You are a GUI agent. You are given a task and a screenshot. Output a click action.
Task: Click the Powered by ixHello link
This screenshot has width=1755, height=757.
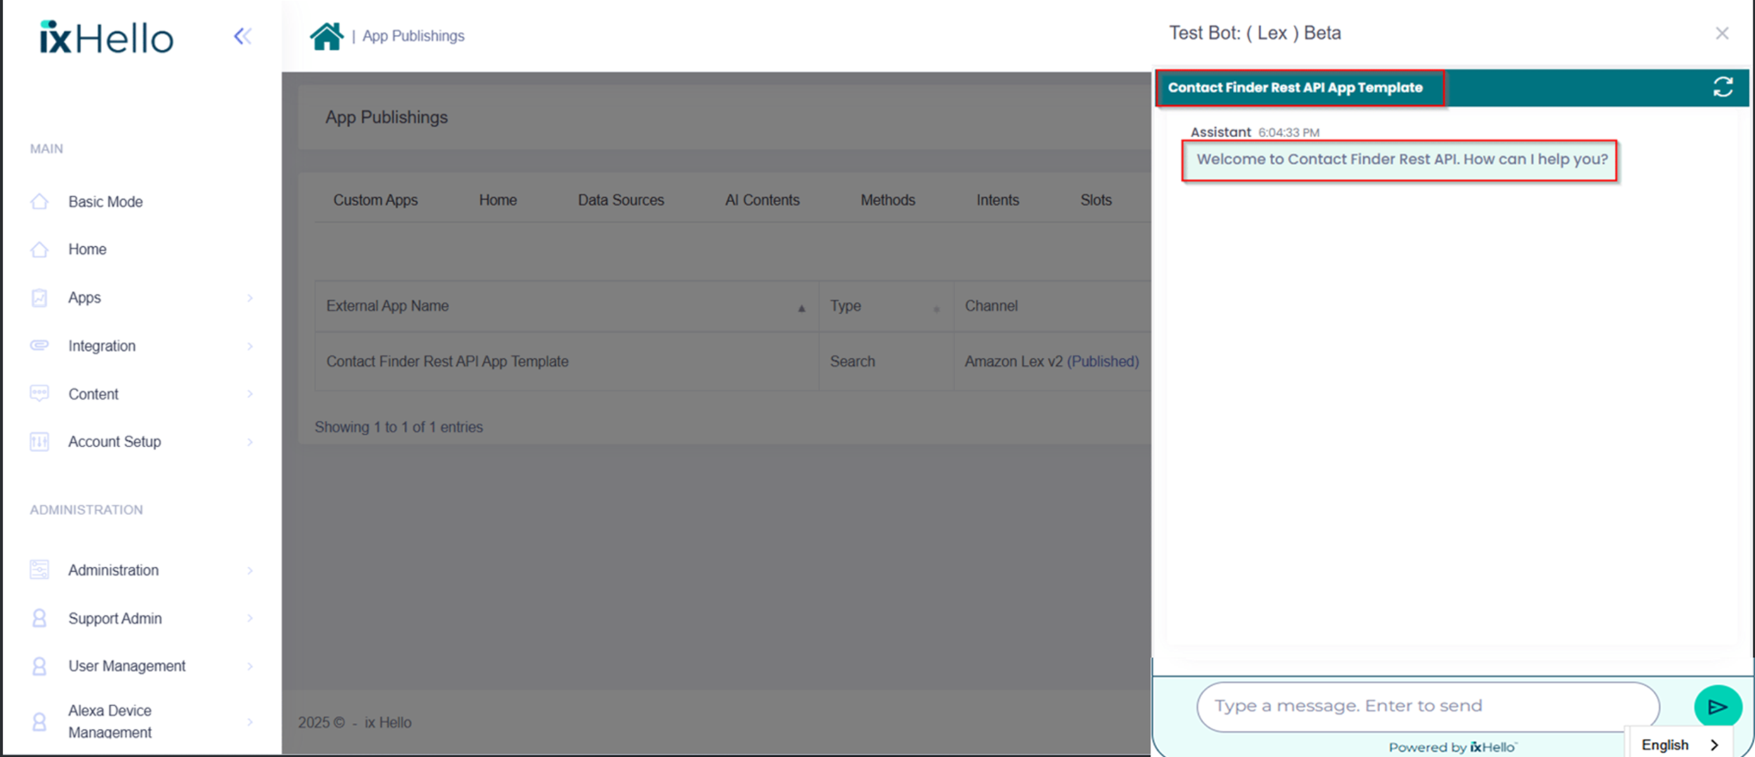1453,747
